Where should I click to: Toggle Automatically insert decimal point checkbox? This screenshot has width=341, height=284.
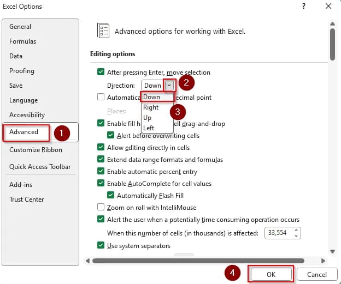[101, 97]
